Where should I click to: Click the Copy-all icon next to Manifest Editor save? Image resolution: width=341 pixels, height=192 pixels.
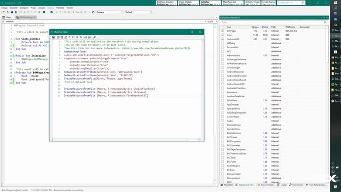[x=58, y=37]
